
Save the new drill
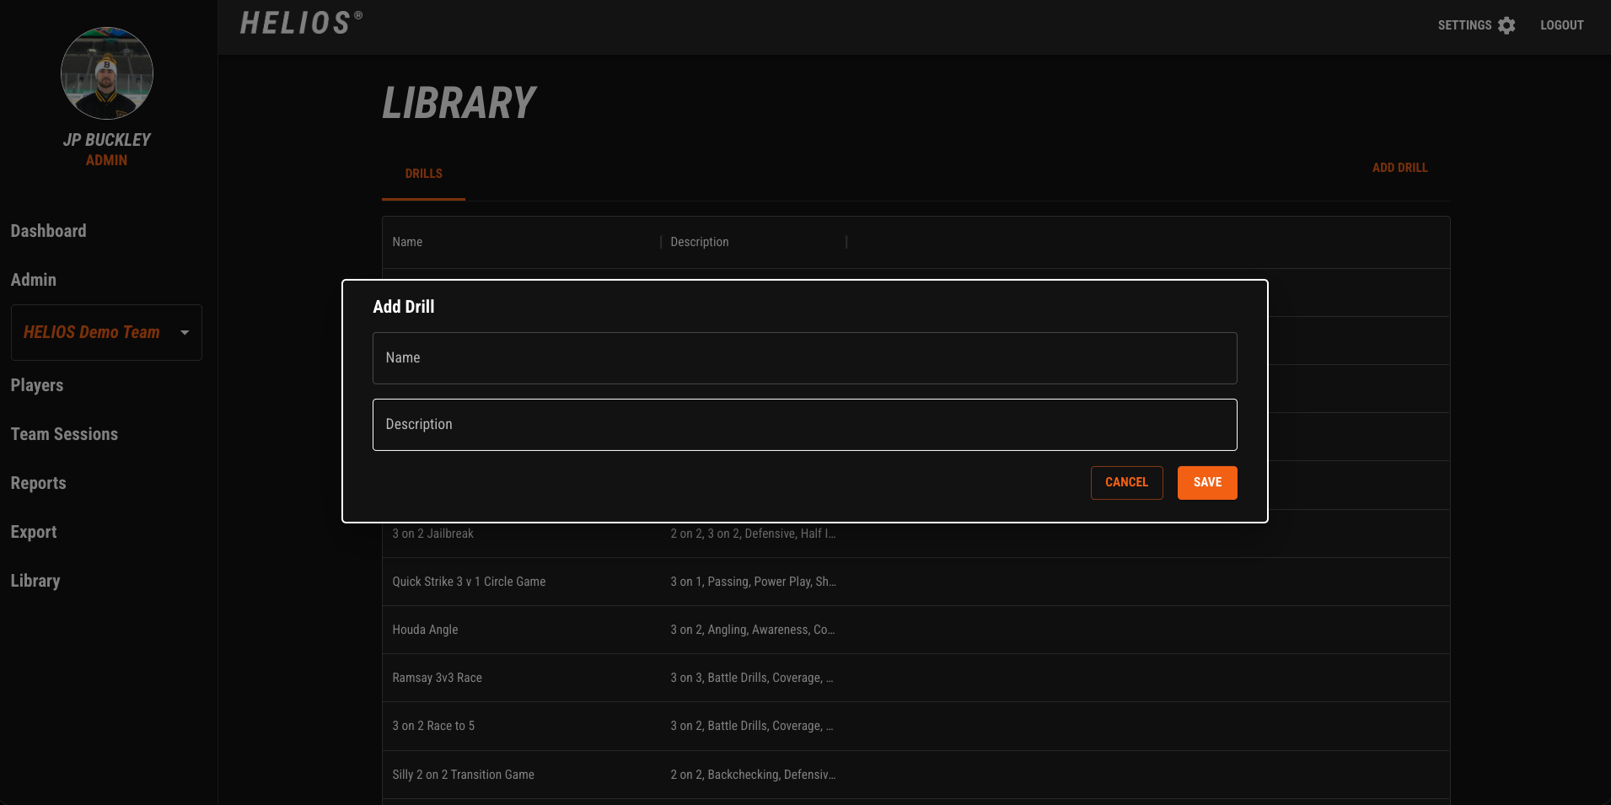click(1206, 483)
